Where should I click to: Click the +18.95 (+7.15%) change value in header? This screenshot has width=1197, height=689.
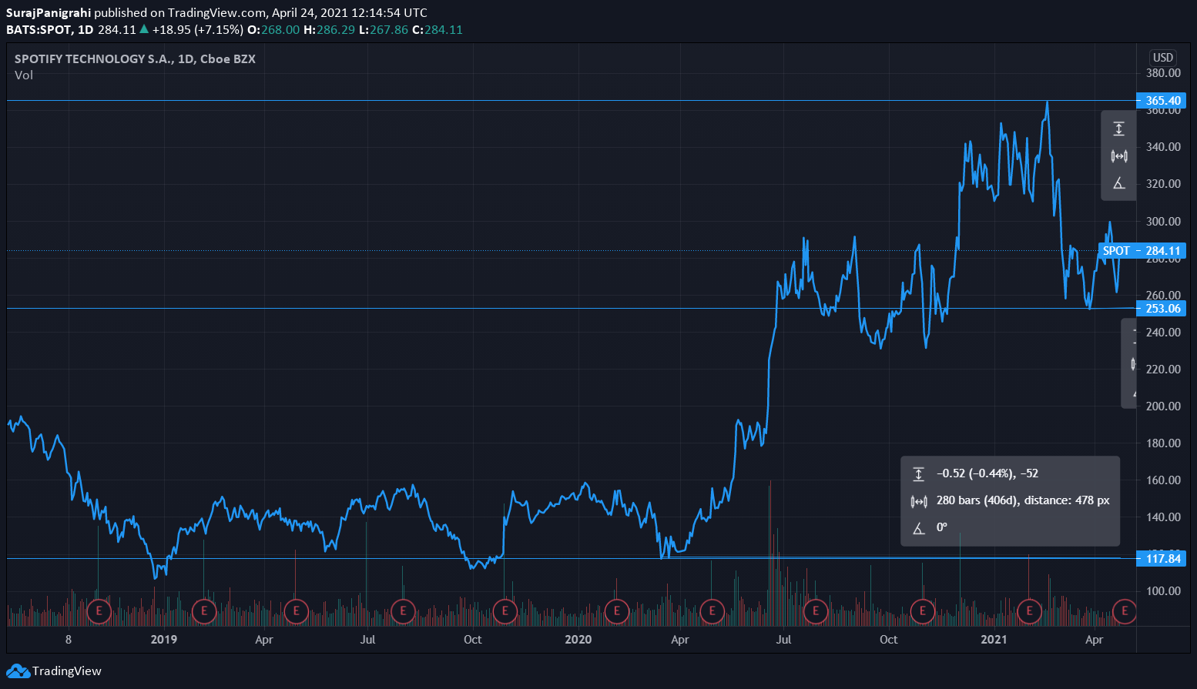[197, 30]
